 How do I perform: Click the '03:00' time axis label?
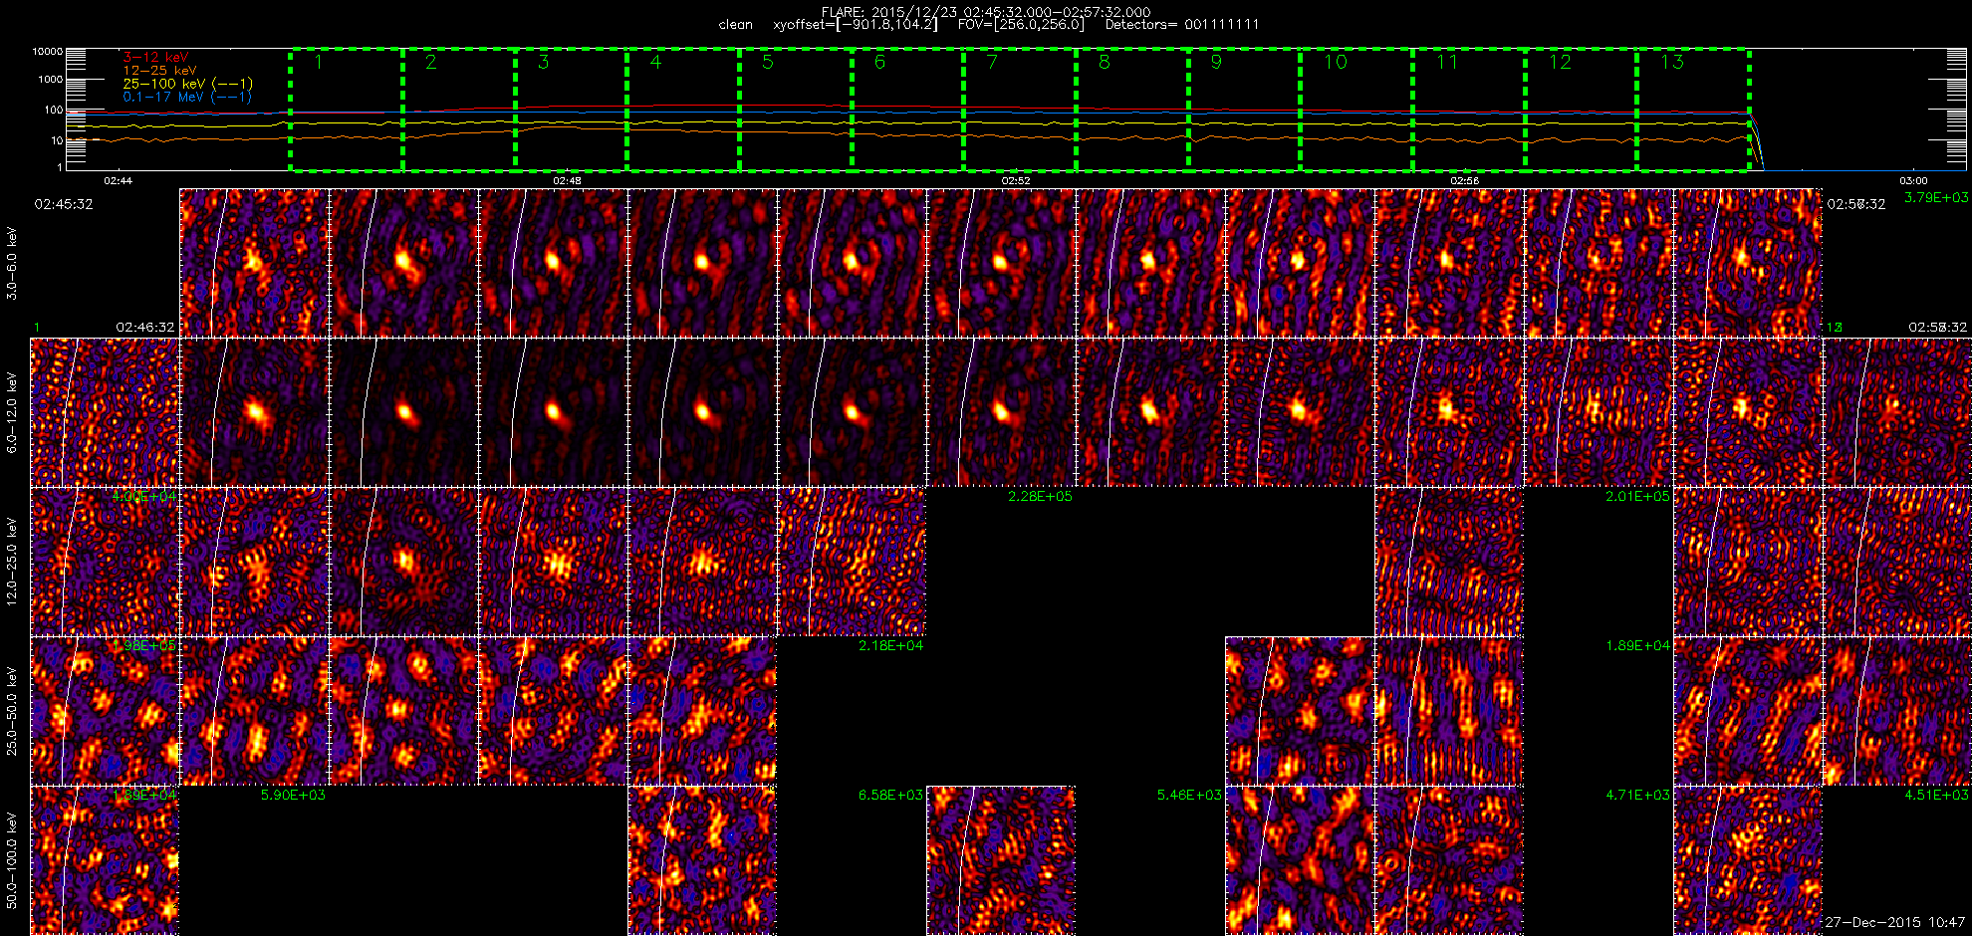(x=1913, y=181)
